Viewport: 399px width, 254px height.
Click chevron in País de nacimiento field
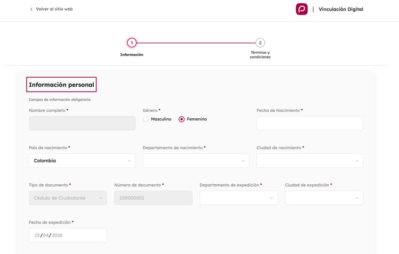pyautogui.click(x=129, y=161)
